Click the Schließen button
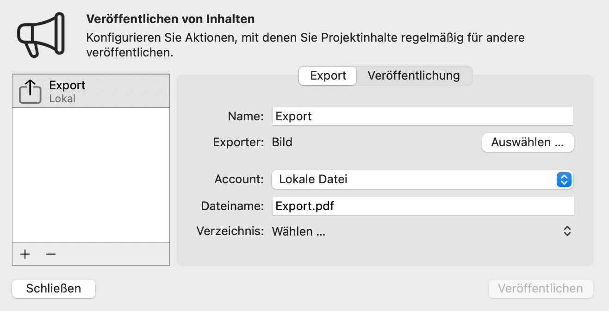 (54, 288)
